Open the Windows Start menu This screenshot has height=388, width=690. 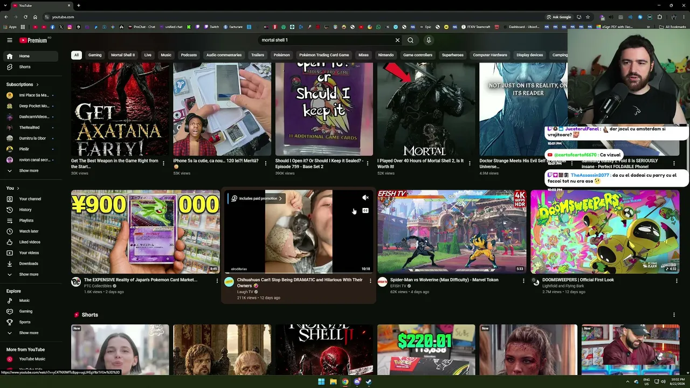coord(321,382)
